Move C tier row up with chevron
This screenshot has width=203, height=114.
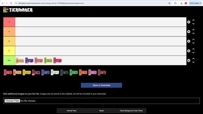[x=193, y=49]
